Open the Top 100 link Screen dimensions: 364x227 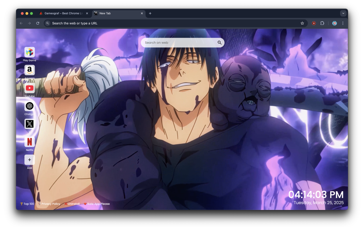tap(27, 204)
